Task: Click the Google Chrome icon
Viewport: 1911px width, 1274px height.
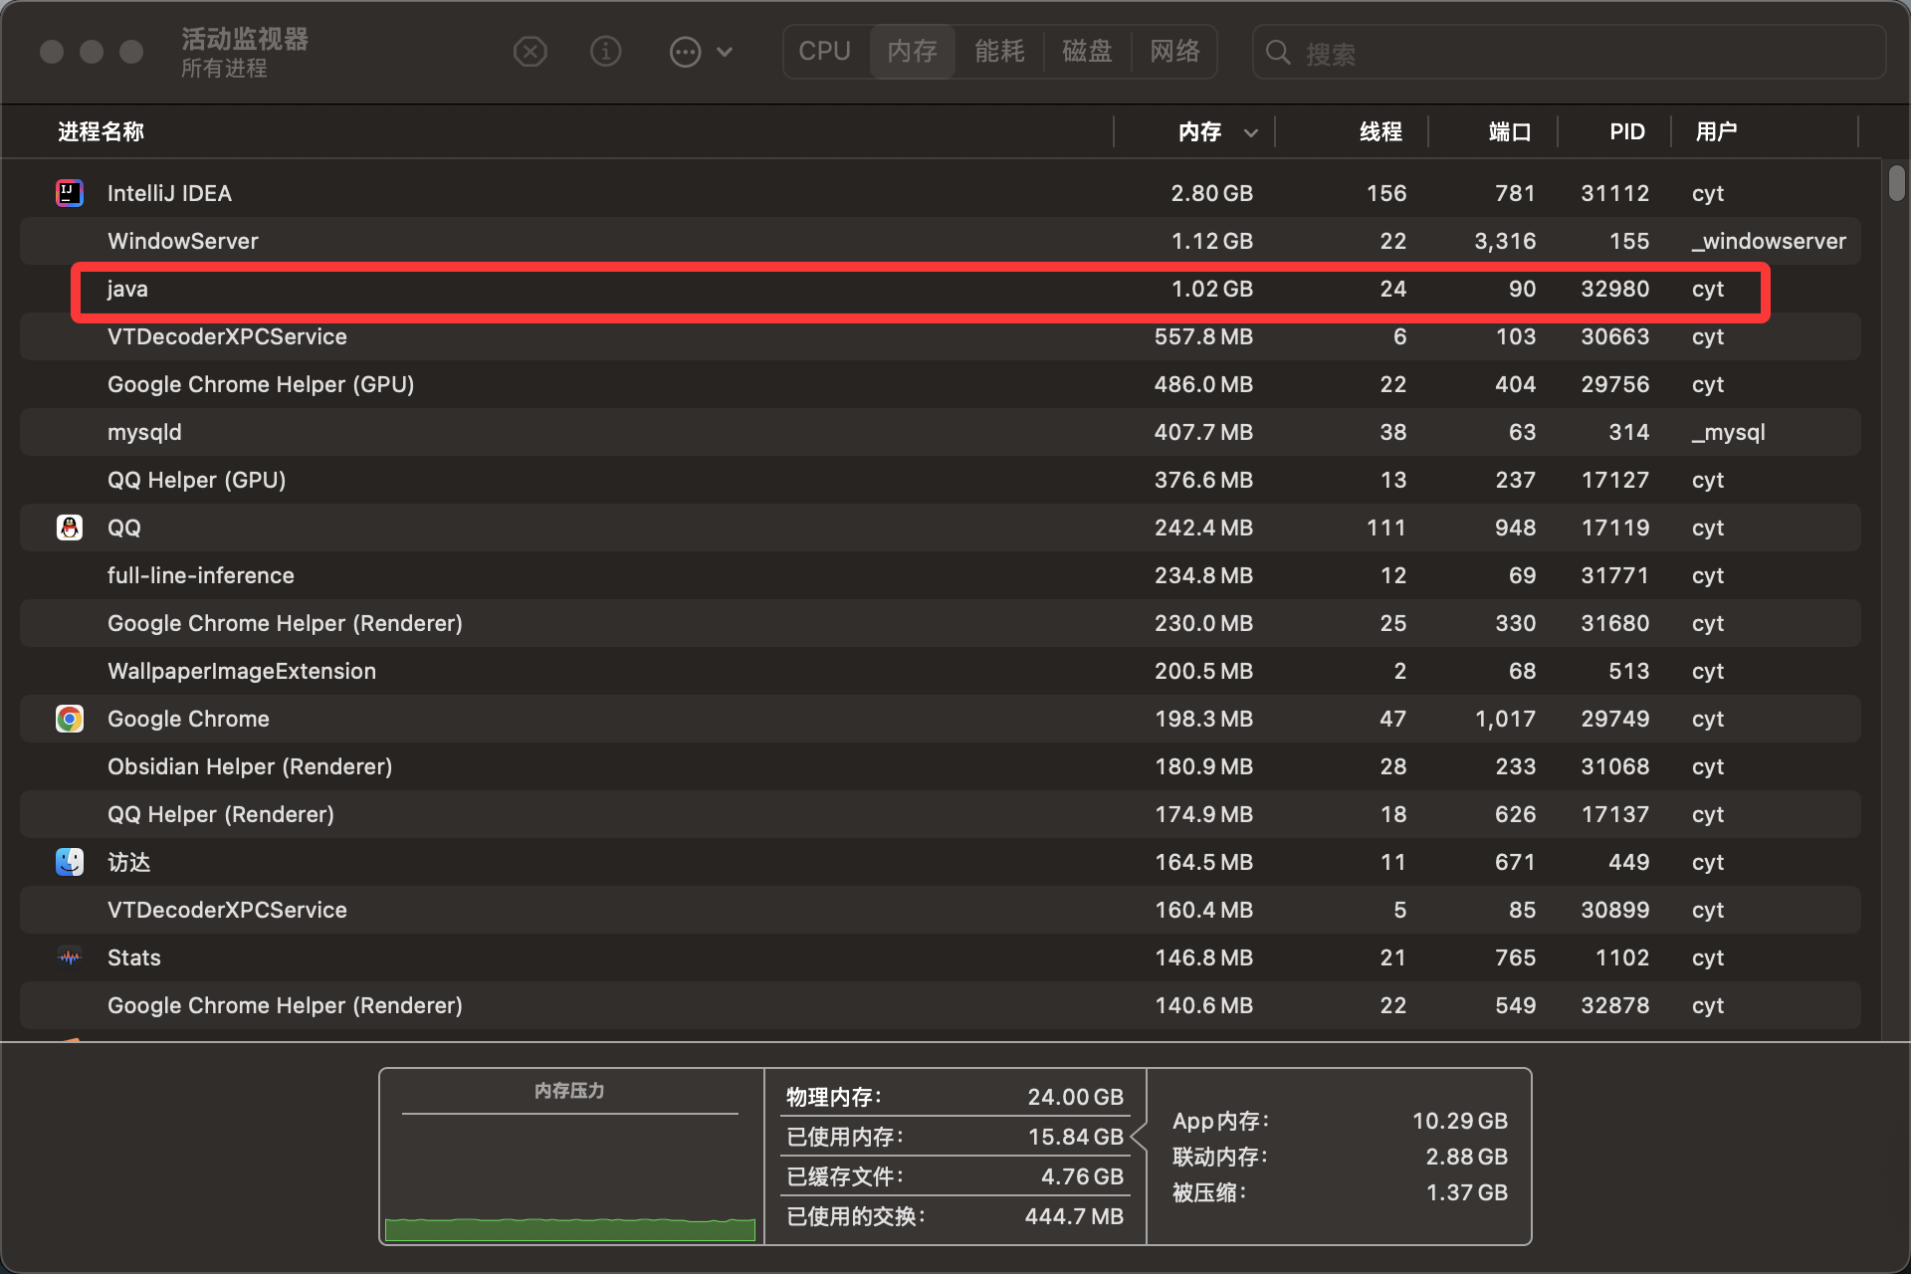Action: (70, 719)
